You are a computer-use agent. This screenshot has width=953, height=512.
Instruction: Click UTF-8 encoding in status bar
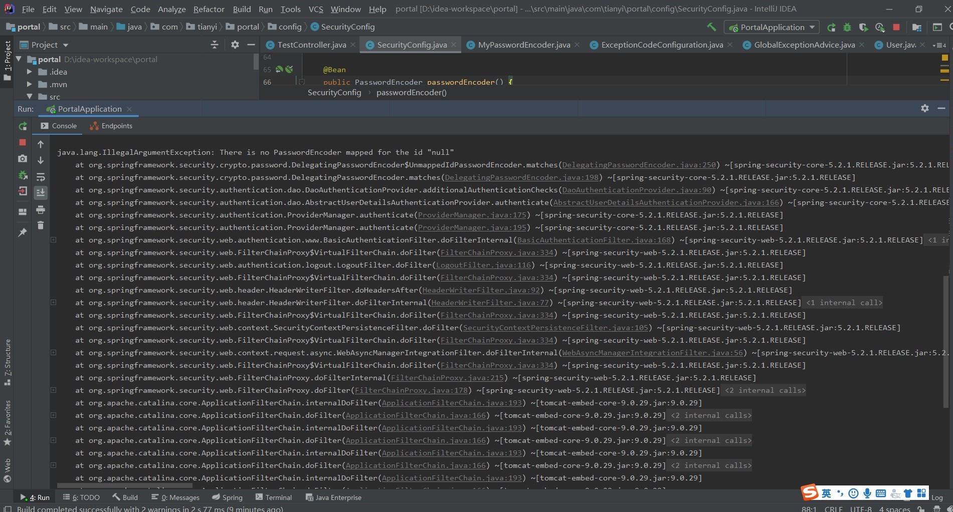coord(861,508)
